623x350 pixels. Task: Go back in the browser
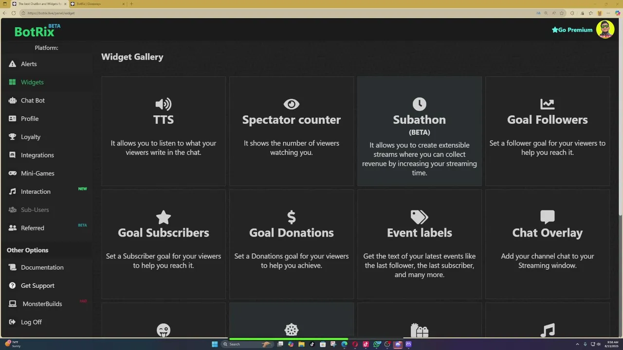pyautogui.click(x=5, y=13)
